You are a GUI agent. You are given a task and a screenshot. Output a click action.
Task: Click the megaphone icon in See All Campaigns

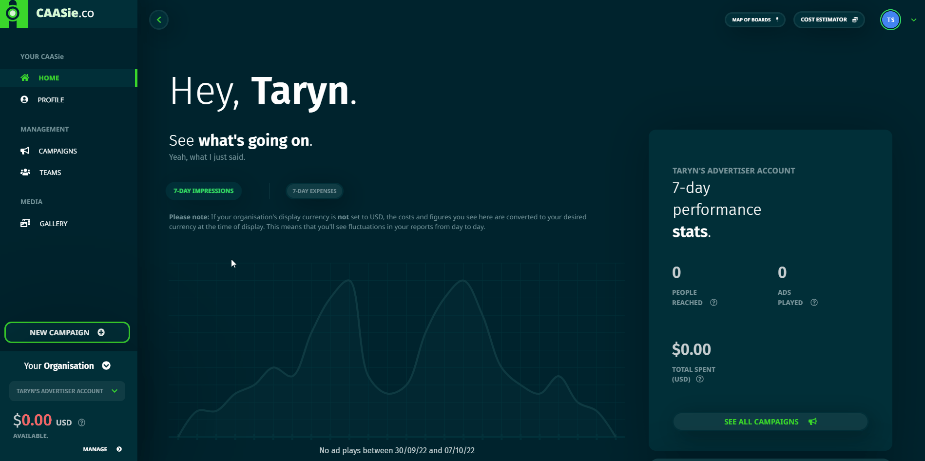pyautogui.click(x=812, y=422)
